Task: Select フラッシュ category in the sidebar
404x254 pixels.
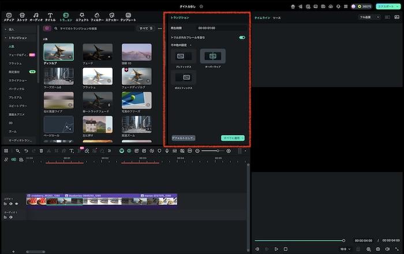Action: pos(15,63)
